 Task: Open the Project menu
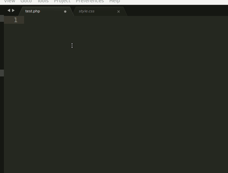62,1
